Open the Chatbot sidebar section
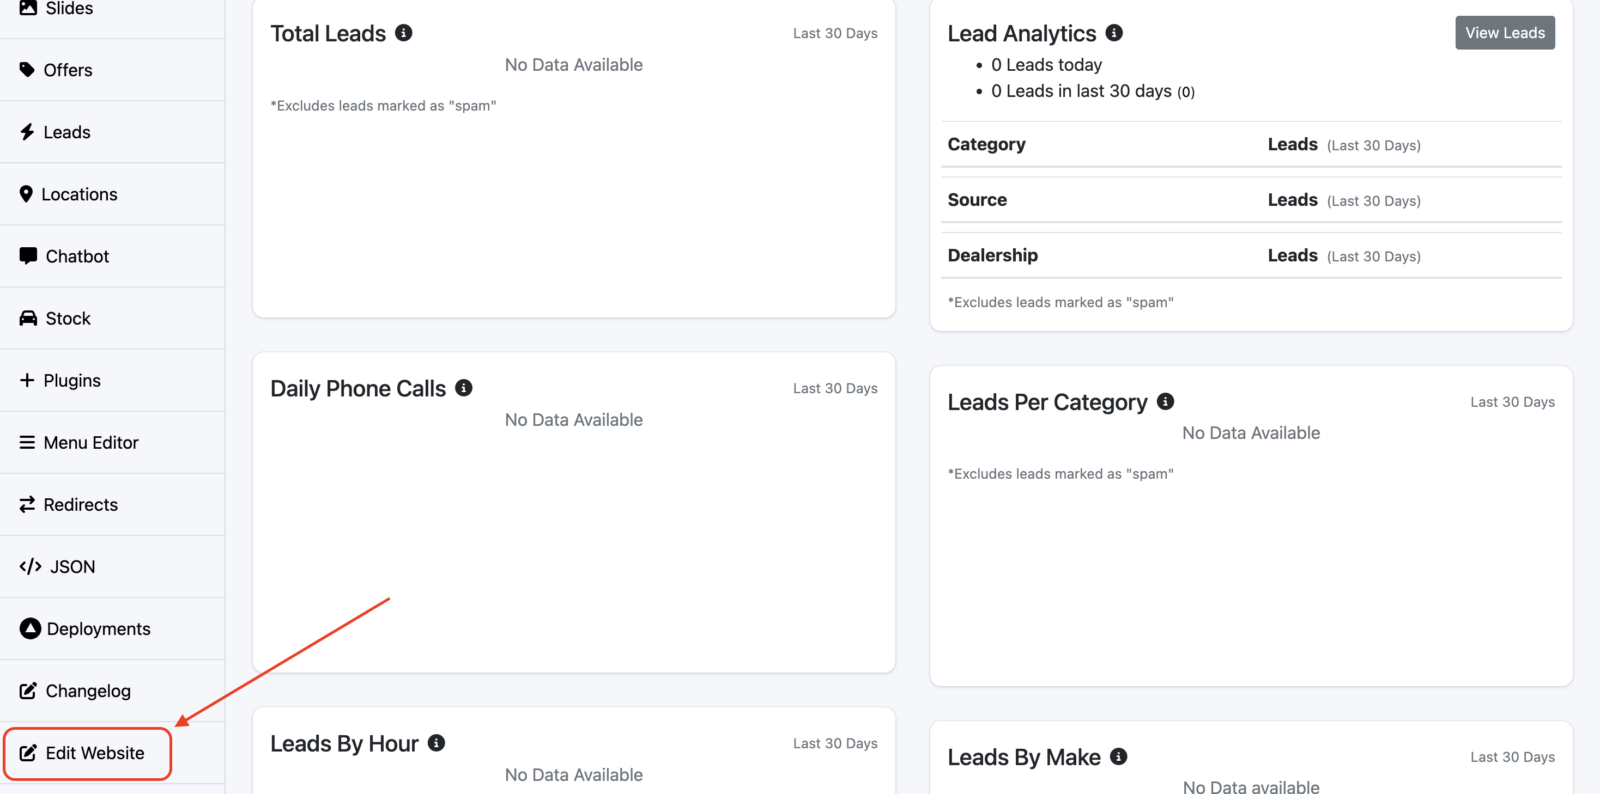1600x794 pixels. pyautogui.click(x=77, y=256)
